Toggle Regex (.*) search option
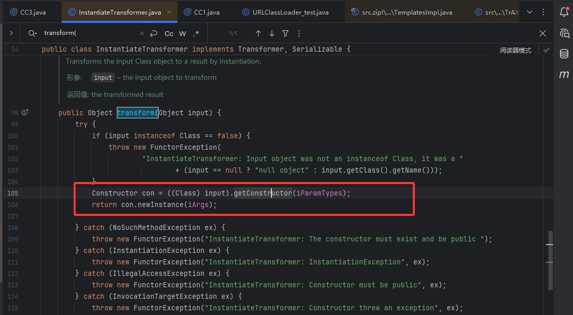The height and width of the screenshot is (315, 573). tap(196, 33)
